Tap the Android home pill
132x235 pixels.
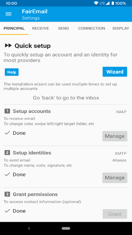click(x=66, y=229)
